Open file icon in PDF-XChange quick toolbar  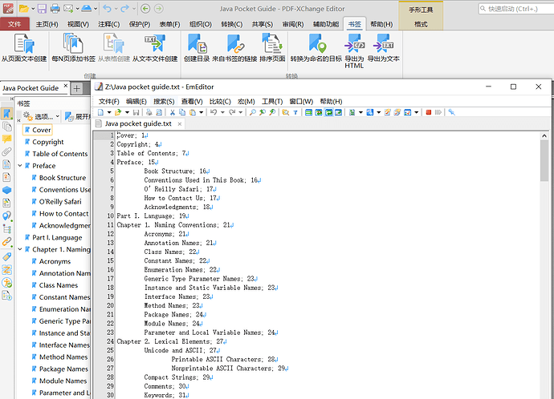(x=23, y=9)
